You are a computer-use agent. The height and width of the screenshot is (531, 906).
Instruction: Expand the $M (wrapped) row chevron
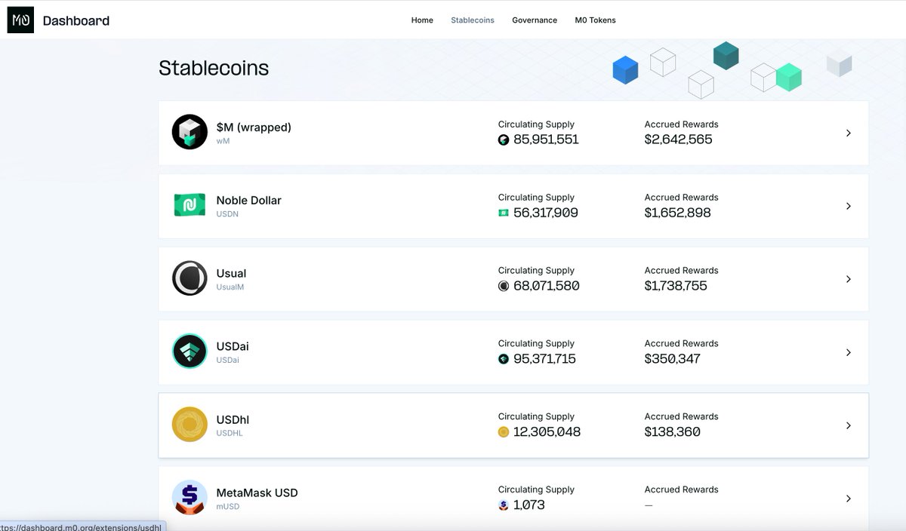click(x=848, y=133)
